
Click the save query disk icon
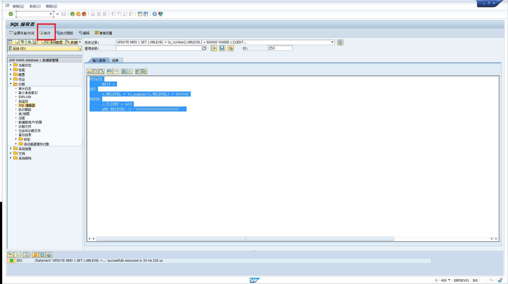click(222, 48)
